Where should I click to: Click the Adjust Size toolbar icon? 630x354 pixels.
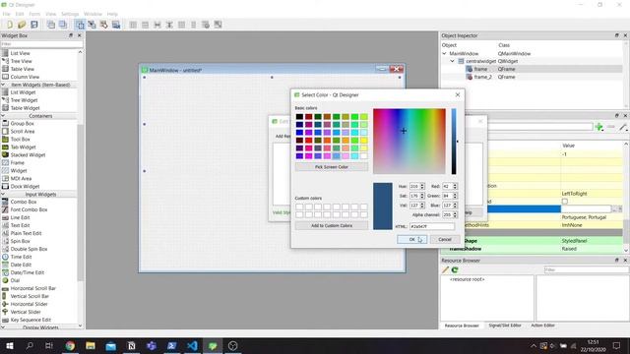click(218, 25)
